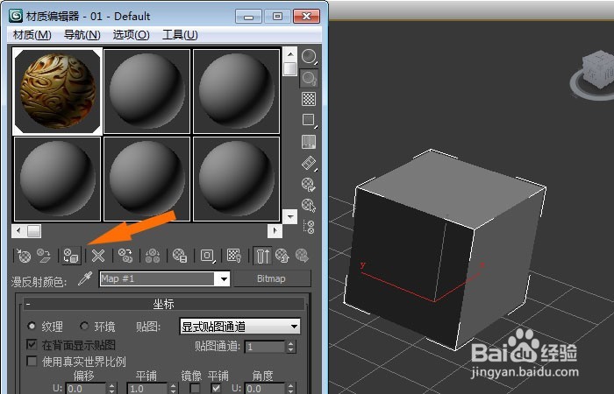Open the 选项(O) menu
This screenshot has height=394, width=614.
tap(132, 35)
